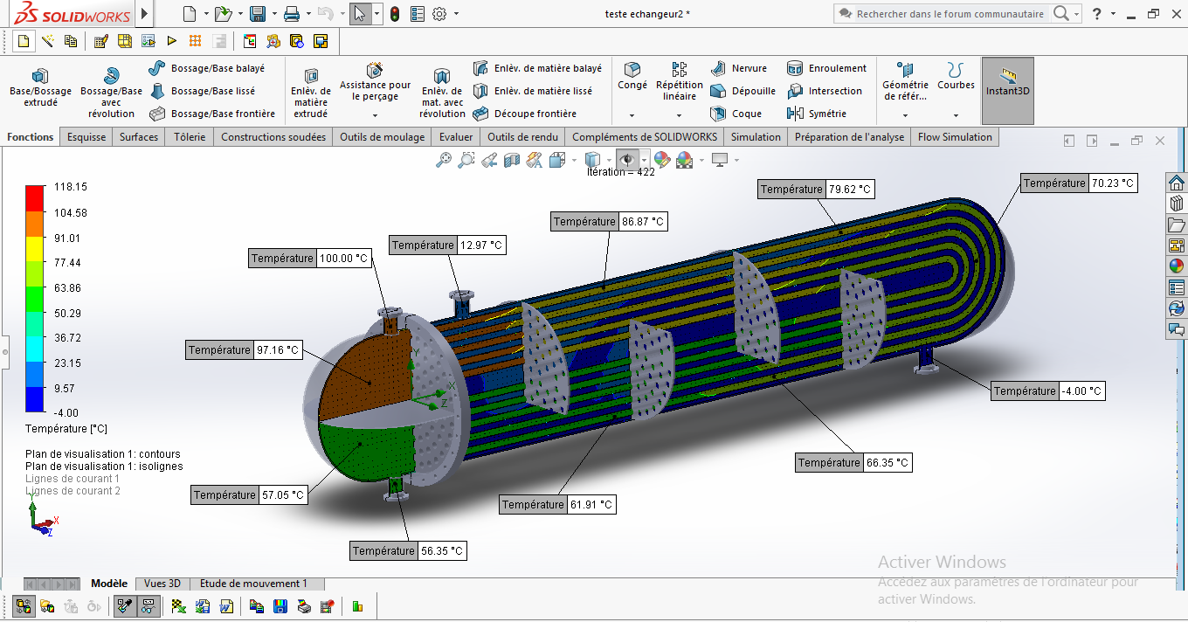Click the Export to Excel checkered-flag icon
Viewport: 1188px width, 622px height.
[179, 605]
